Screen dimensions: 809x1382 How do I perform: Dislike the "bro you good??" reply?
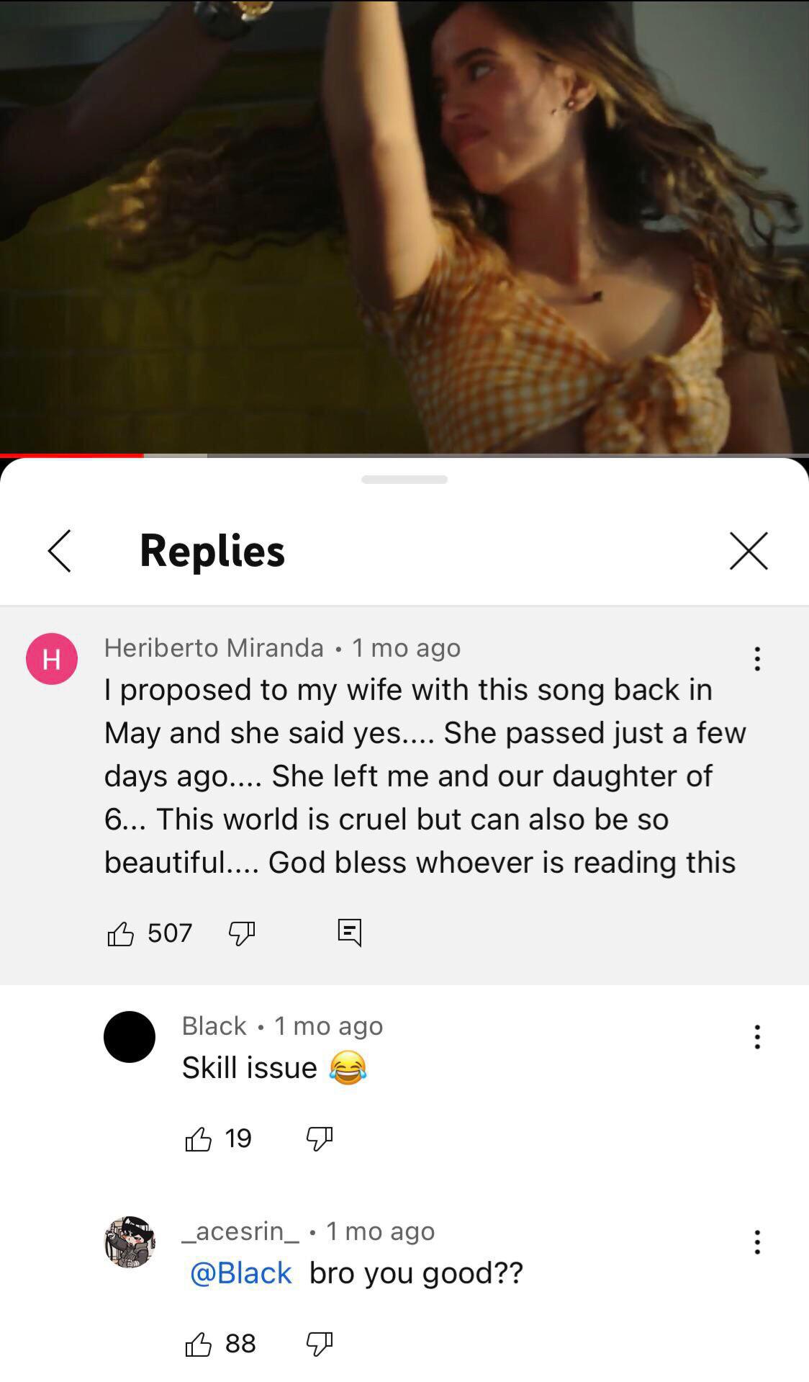point(320,1344)
